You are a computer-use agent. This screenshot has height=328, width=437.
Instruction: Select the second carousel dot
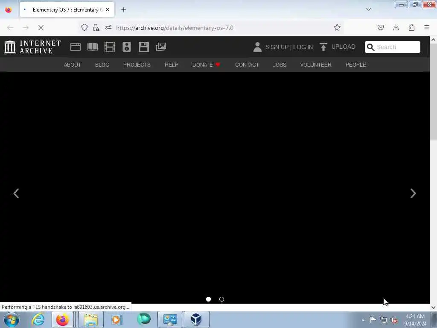[x=221, y=299]
